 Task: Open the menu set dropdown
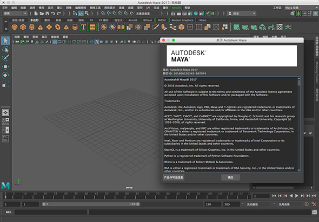pyautogui.click(x=16, y=14)
